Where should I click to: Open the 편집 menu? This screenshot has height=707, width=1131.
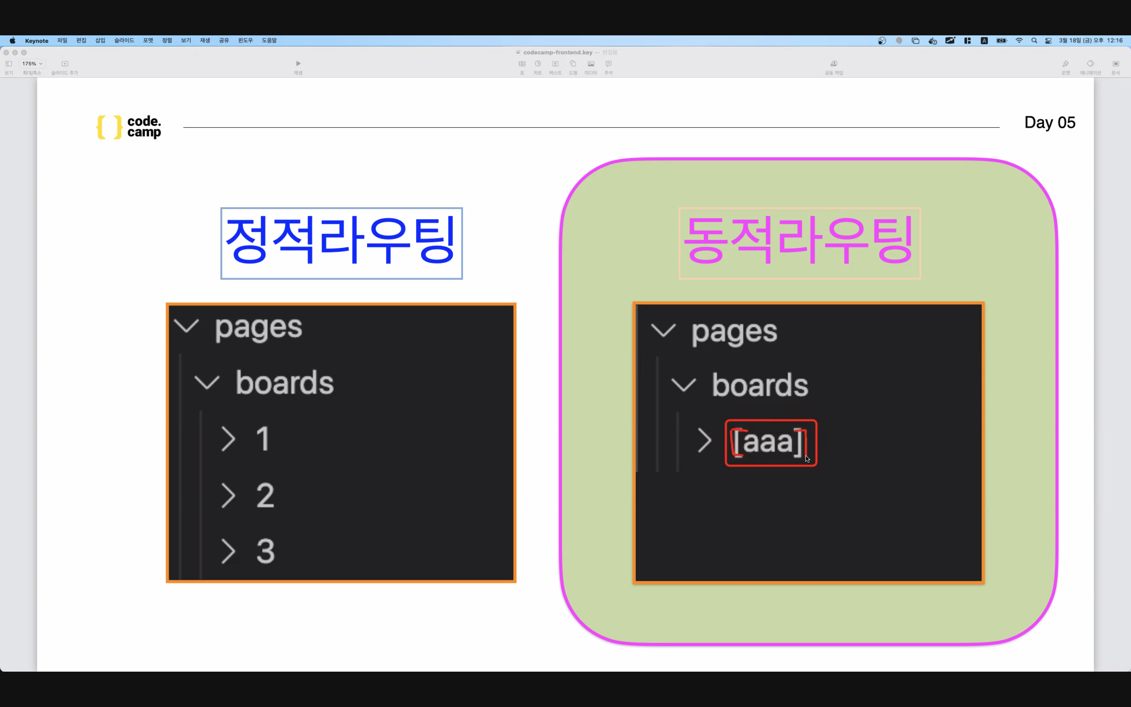coord(81,41)
